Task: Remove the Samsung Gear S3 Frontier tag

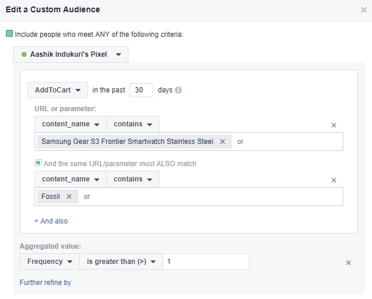Action: coord(222,142)
